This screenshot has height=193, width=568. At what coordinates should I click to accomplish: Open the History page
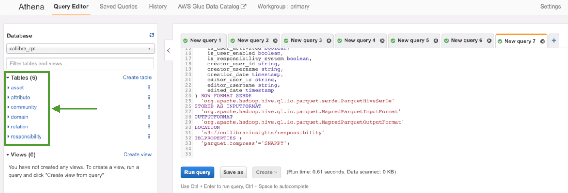click(158, 7)
